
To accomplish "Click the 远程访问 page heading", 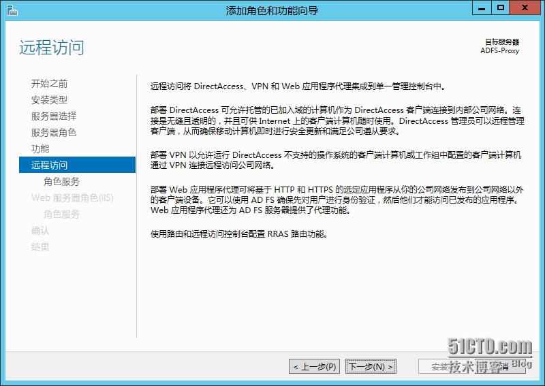I will (x=52, y=48).
